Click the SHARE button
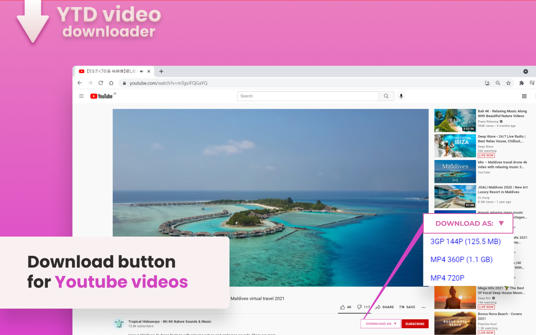 (385, 307)
